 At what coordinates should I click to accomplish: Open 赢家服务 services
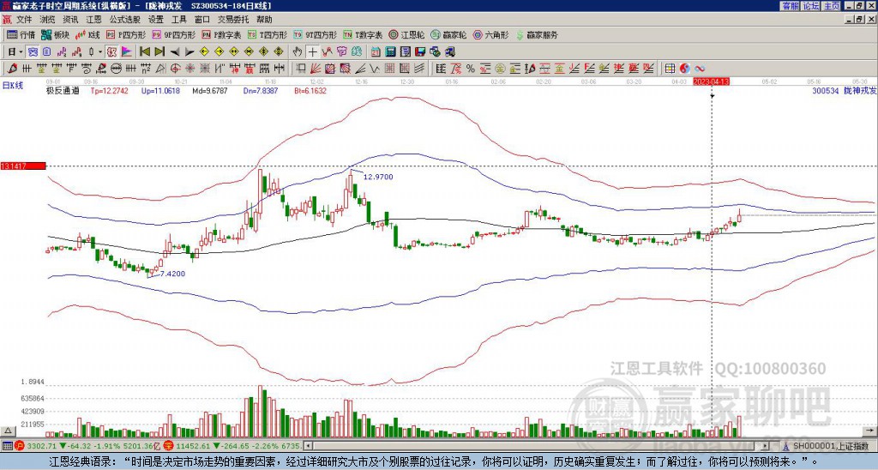(537, 34)
